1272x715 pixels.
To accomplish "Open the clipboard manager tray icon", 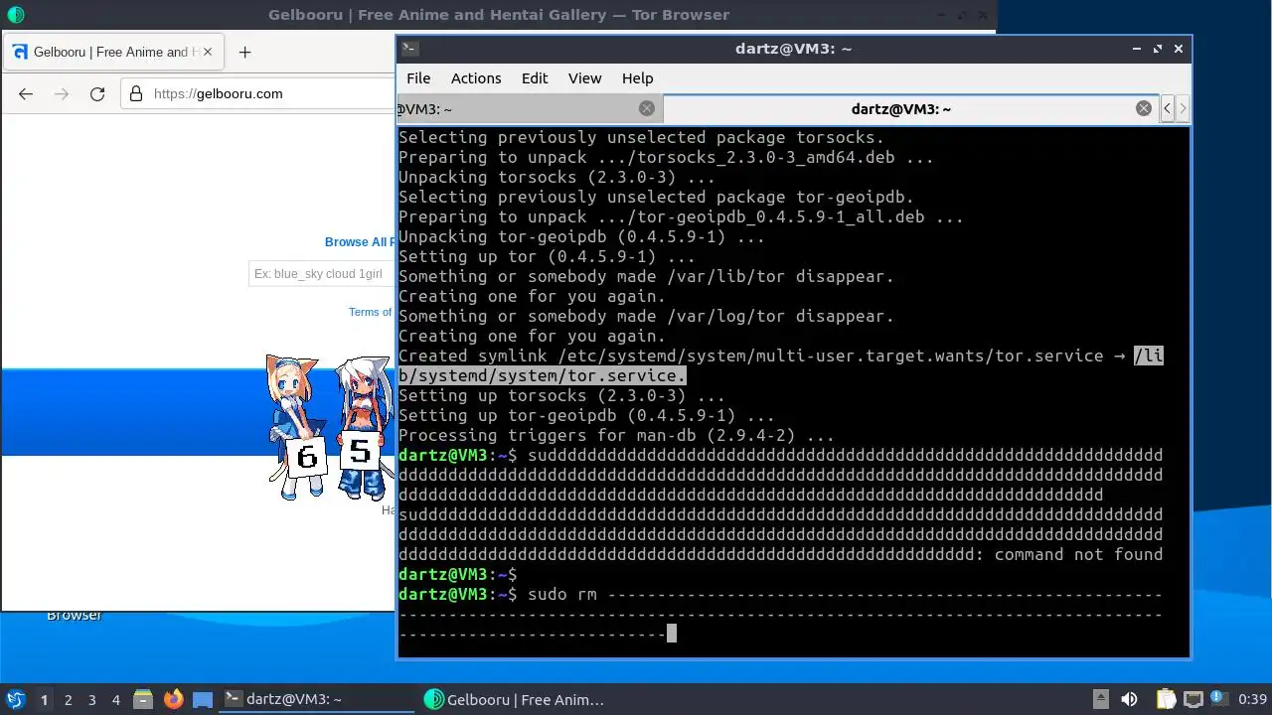I will (x=1166, y=700).
